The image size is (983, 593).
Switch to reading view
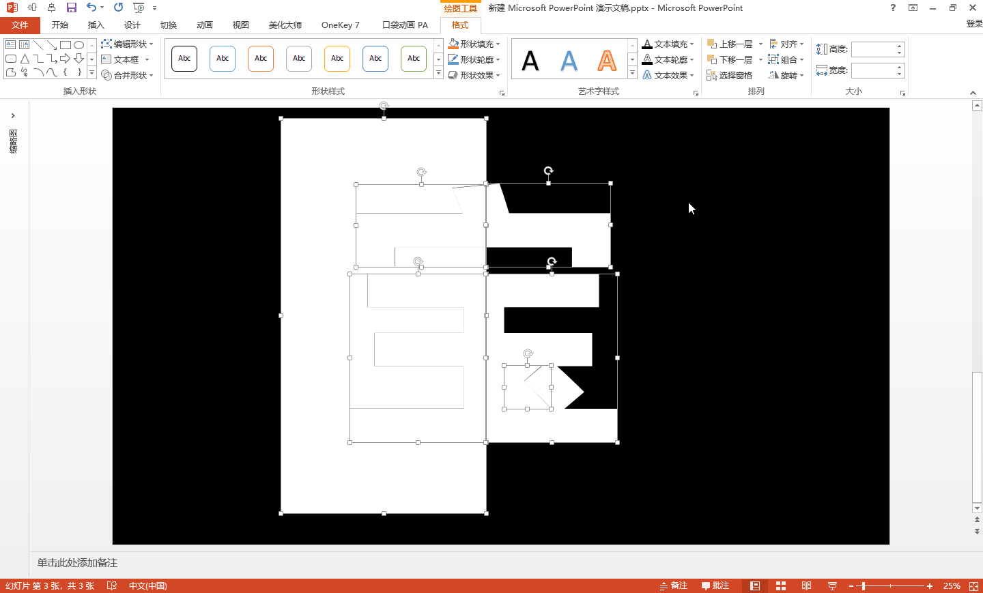pyautogui.click(x=807, y=585)
